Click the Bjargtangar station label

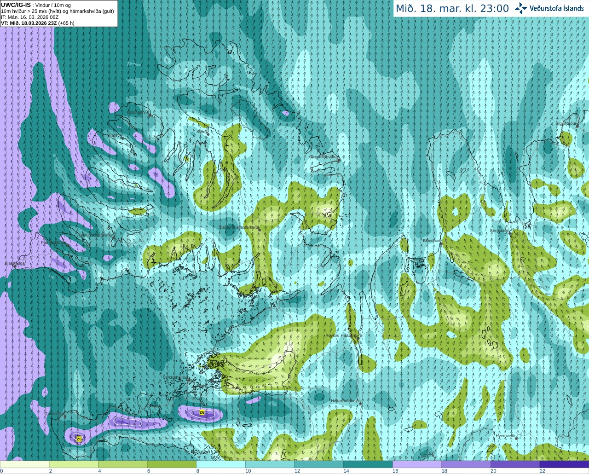[15, 263]
